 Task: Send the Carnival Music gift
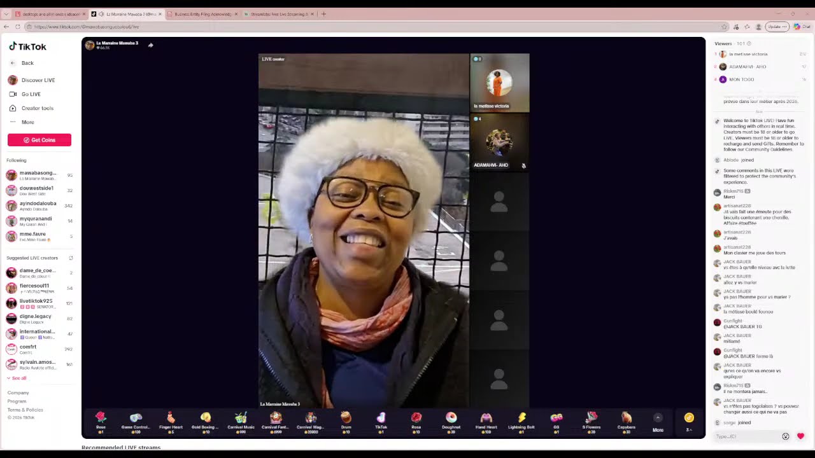pos(241,422)
